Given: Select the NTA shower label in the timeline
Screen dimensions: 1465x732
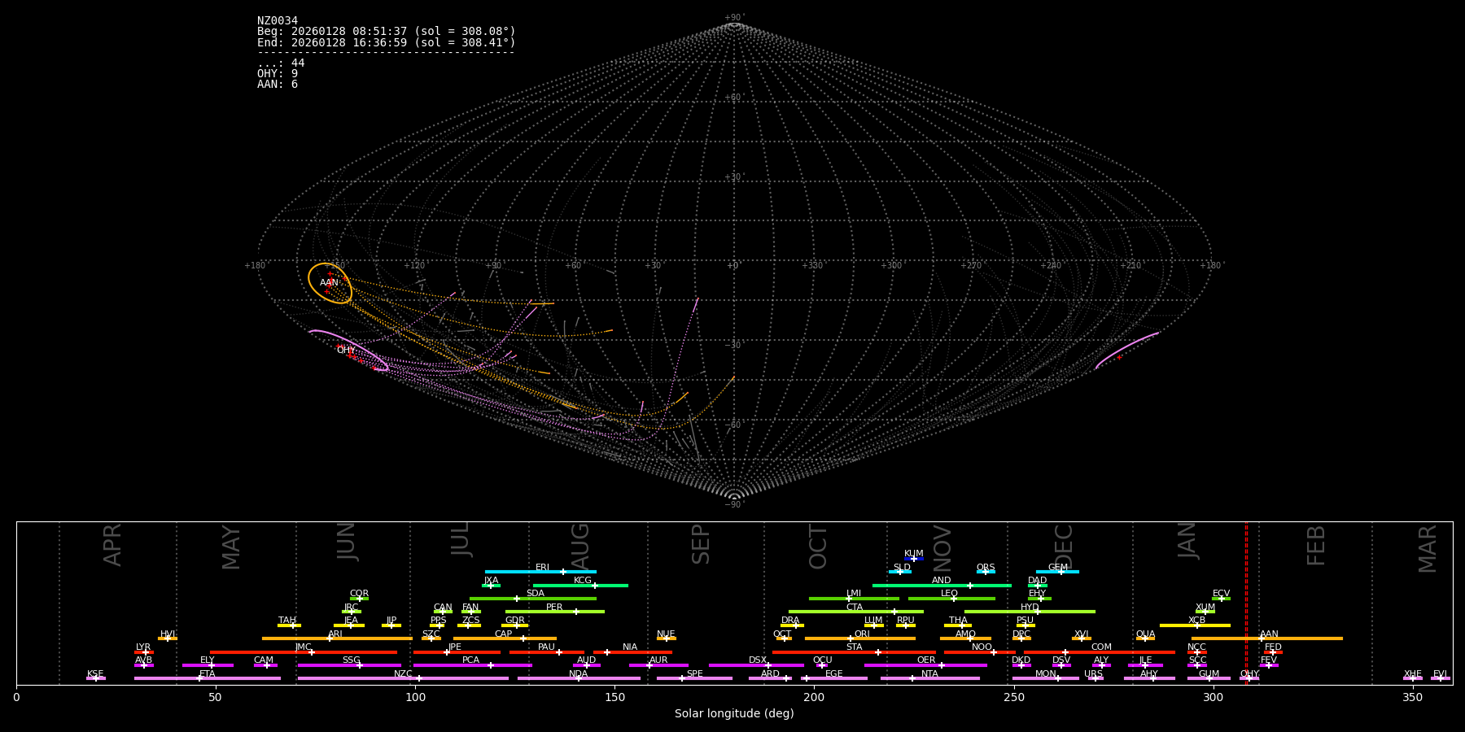Looking at the screenshot, I should pyautogui.click(x=930, y=674).
